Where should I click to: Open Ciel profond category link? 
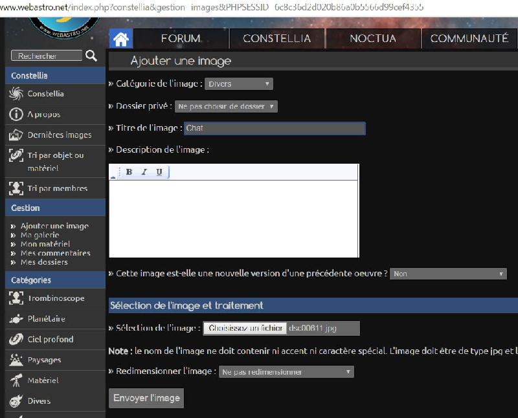(x=51, y=339)
